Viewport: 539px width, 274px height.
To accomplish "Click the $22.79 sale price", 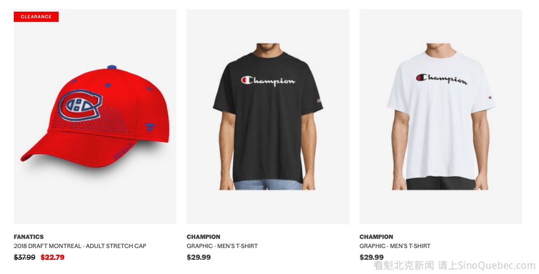I will point(53,257).
